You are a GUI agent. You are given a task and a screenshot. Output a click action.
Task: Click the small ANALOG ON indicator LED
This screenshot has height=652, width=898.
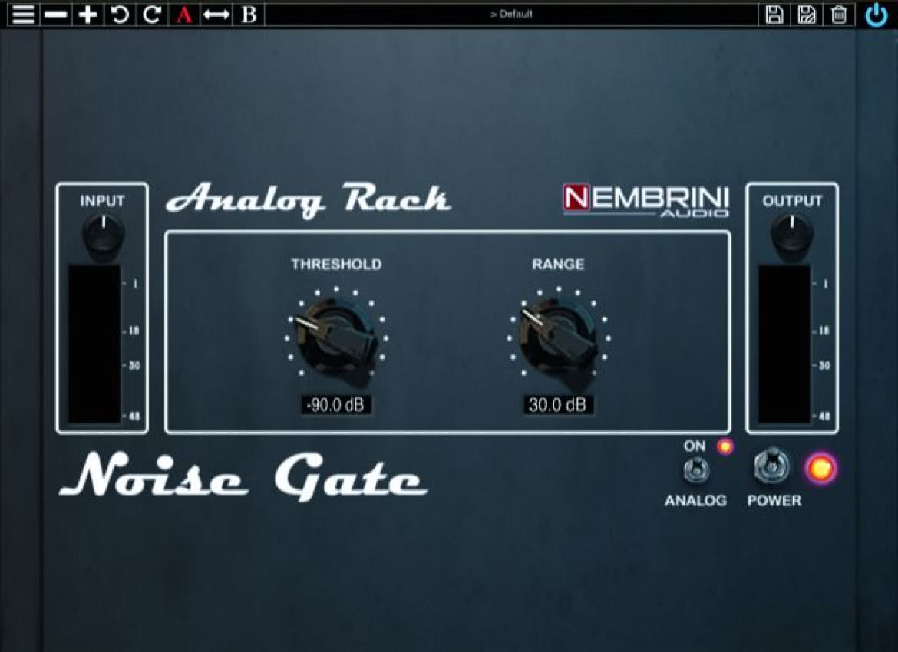coord(725,446)
